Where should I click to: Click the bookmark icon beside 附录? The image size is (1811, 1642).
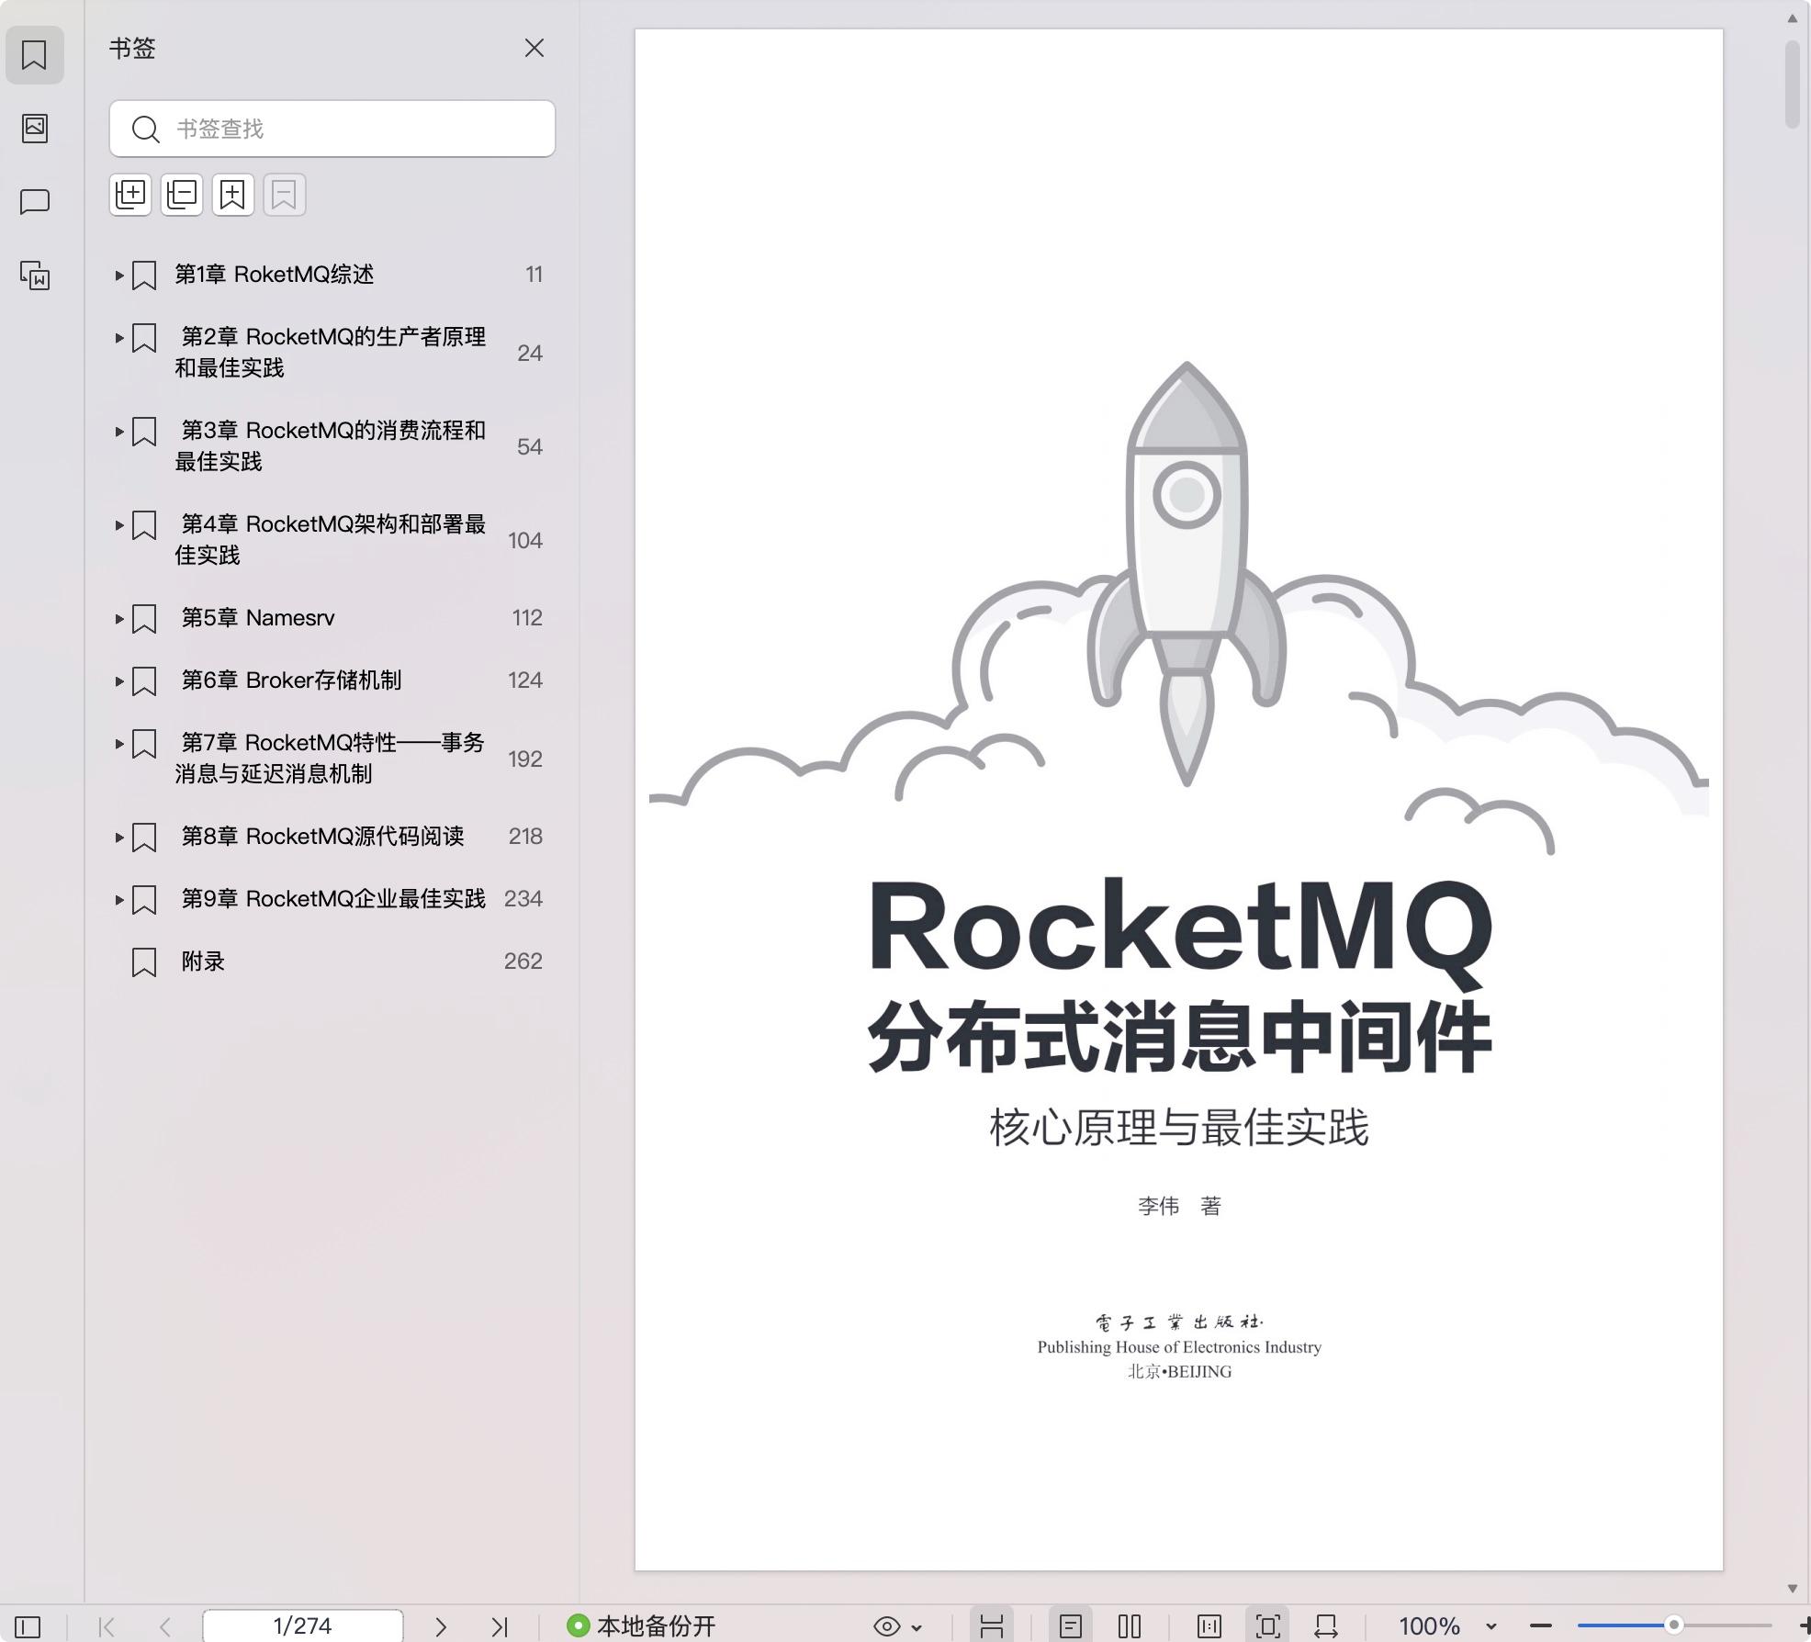(144, 962)
